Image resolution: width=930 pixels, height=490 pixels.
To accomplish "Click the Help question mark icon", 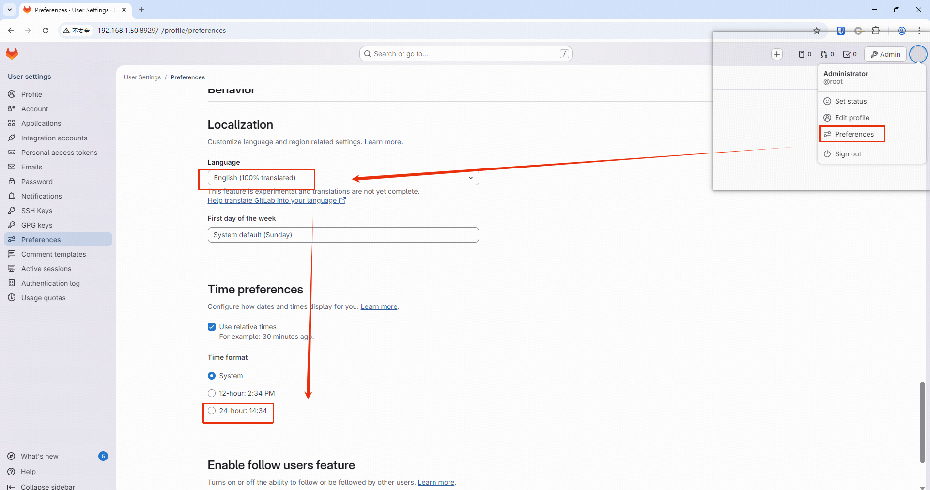I will click(11, 472).
